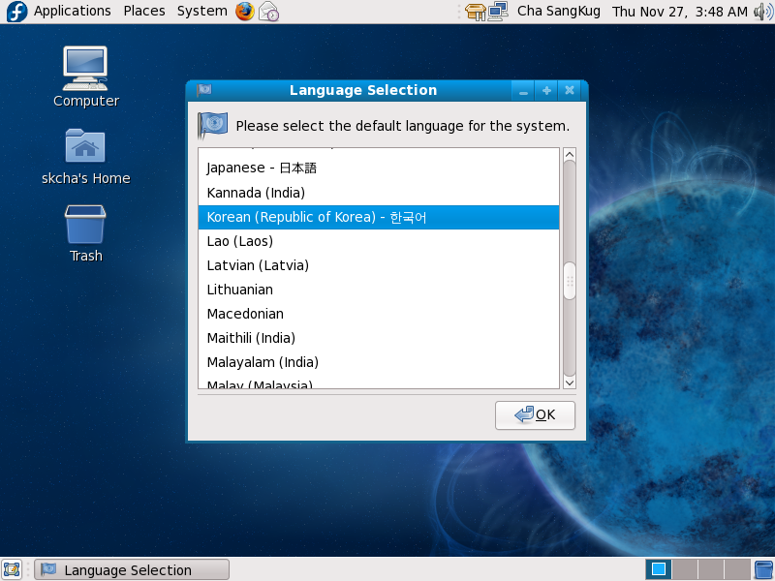Switch to the fourth workspace

pyautogui.click(x=737, y=569)
